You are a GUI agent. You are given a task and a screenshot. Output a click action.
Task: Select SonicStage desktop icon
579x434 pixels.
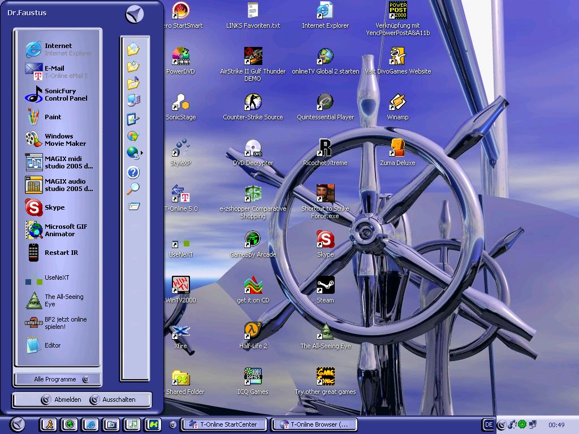(x=180, y=107)
